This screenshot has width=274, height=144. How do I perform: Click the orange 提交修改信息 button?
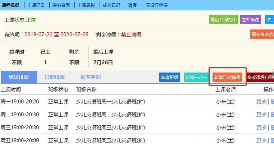(262, 34)
